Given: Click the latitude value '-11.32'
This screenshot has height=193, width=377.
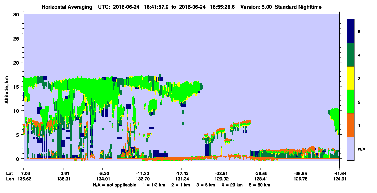Looking at the screenshot, I should [142, 174].
